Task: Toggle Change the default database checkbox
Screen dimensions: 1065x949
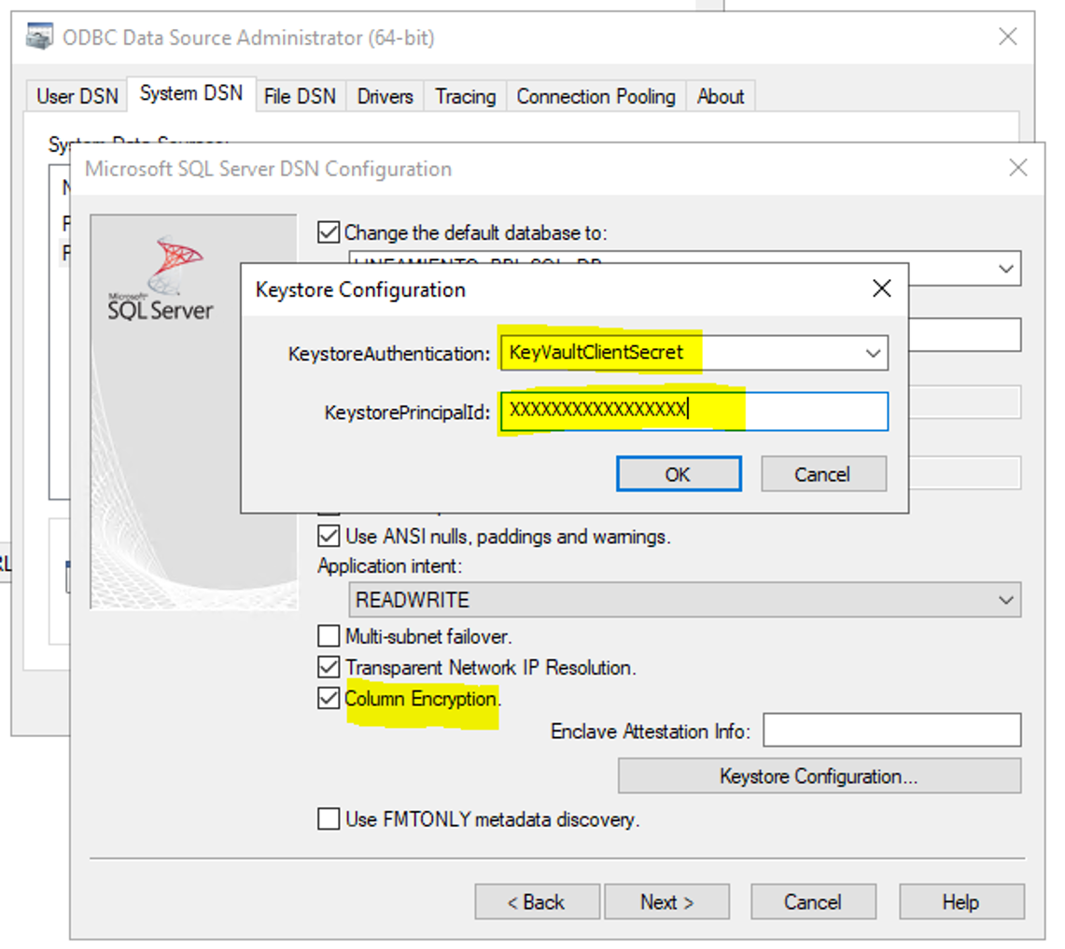Action: (329, 232)
